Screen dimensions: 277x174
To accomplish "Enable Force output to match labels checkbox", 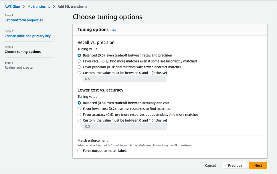I will coord(79,151).
